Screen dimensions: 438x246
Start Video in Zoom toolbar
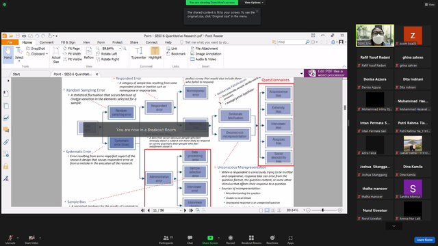[x=31, y=239]
